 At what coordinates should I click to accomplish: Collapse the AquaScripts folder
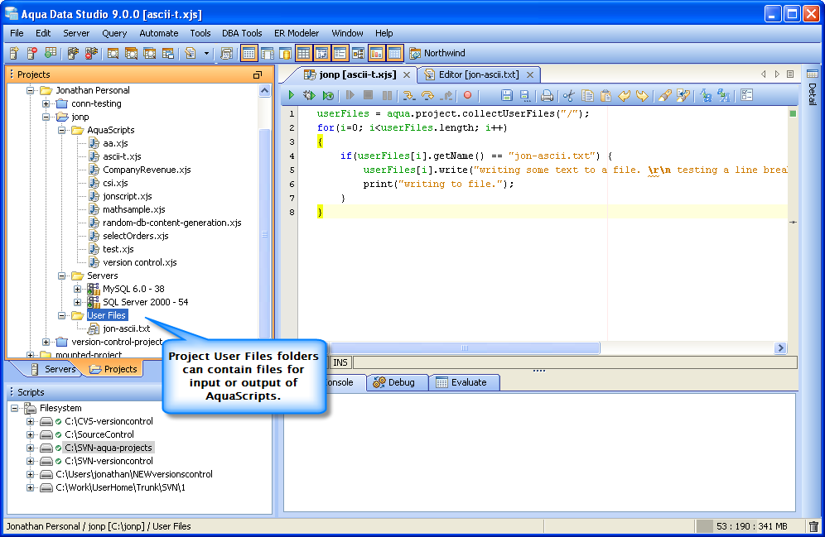click(x=62, y=130)
